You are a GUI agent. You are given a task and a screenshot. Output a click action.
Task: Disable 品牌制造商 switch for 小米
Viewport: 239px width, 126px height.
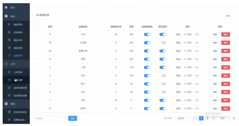(x=147, y=35)
